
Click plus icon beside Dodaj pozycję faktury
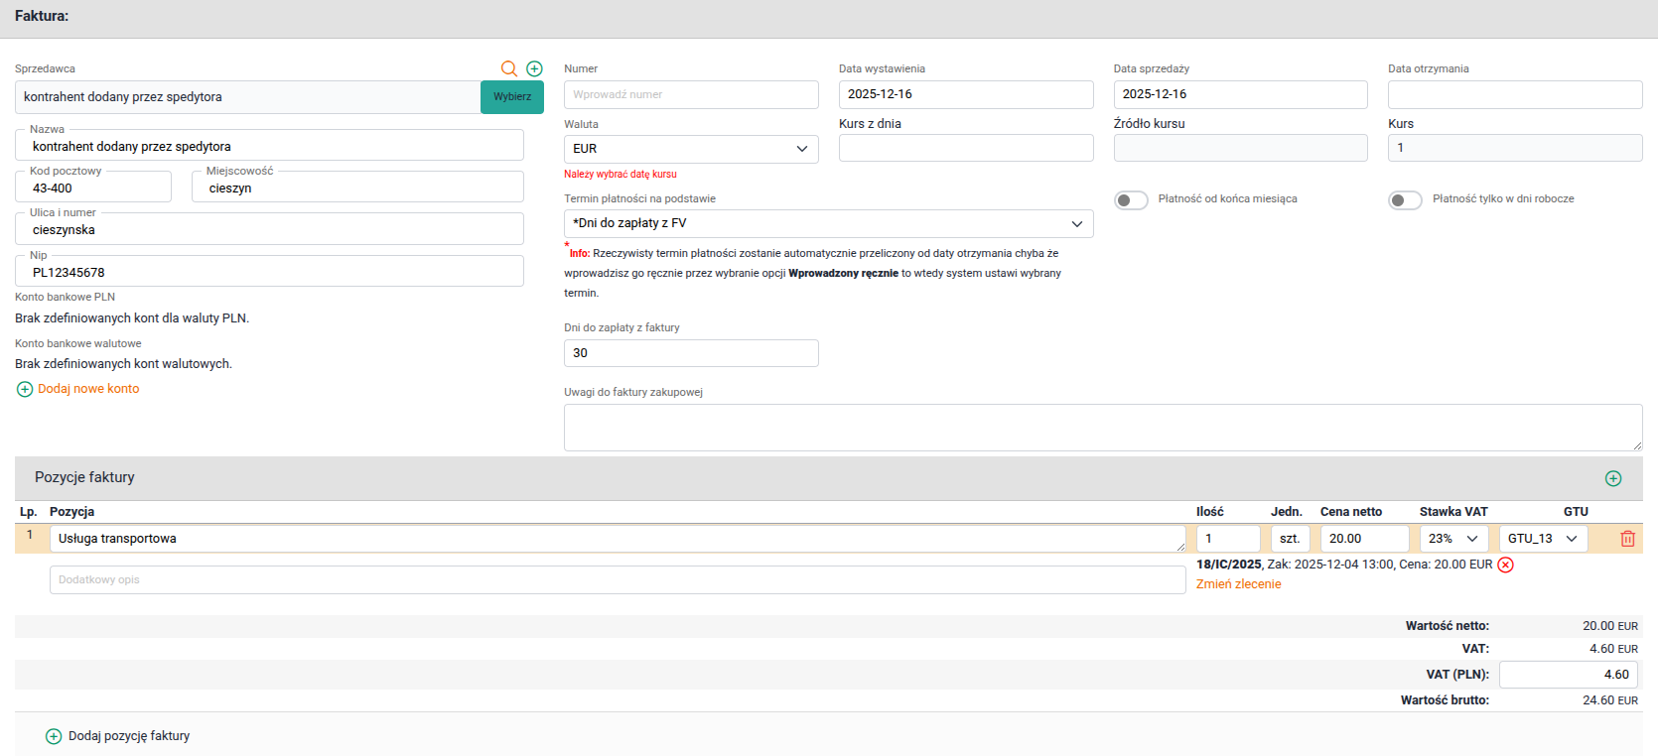54,736
